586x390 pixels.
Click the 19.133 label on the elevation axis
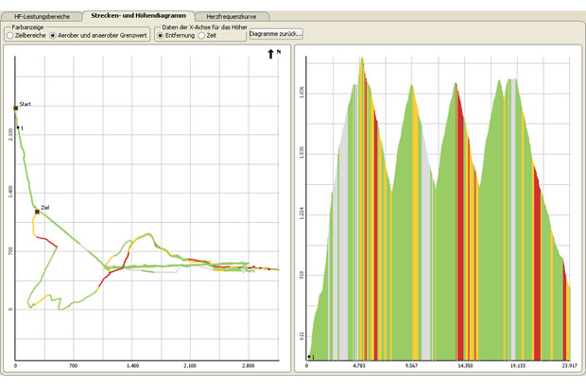[517, 364]
